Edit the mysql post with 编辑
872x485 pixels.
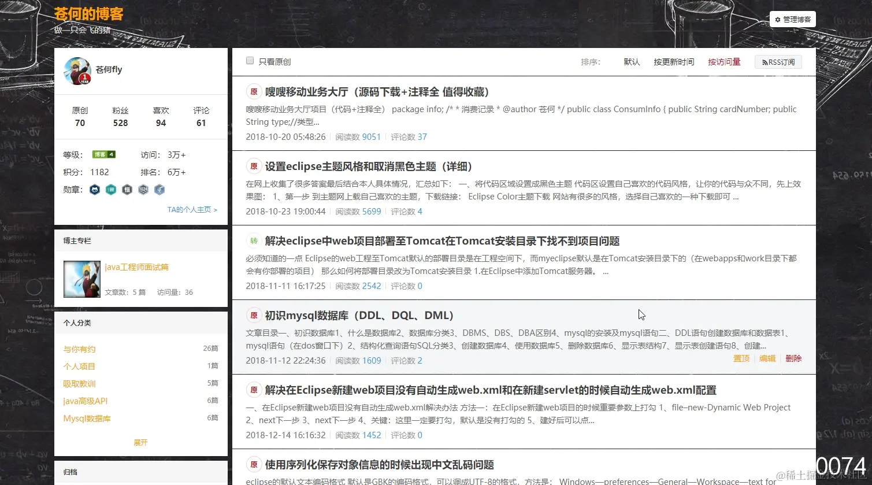(767, 358)
